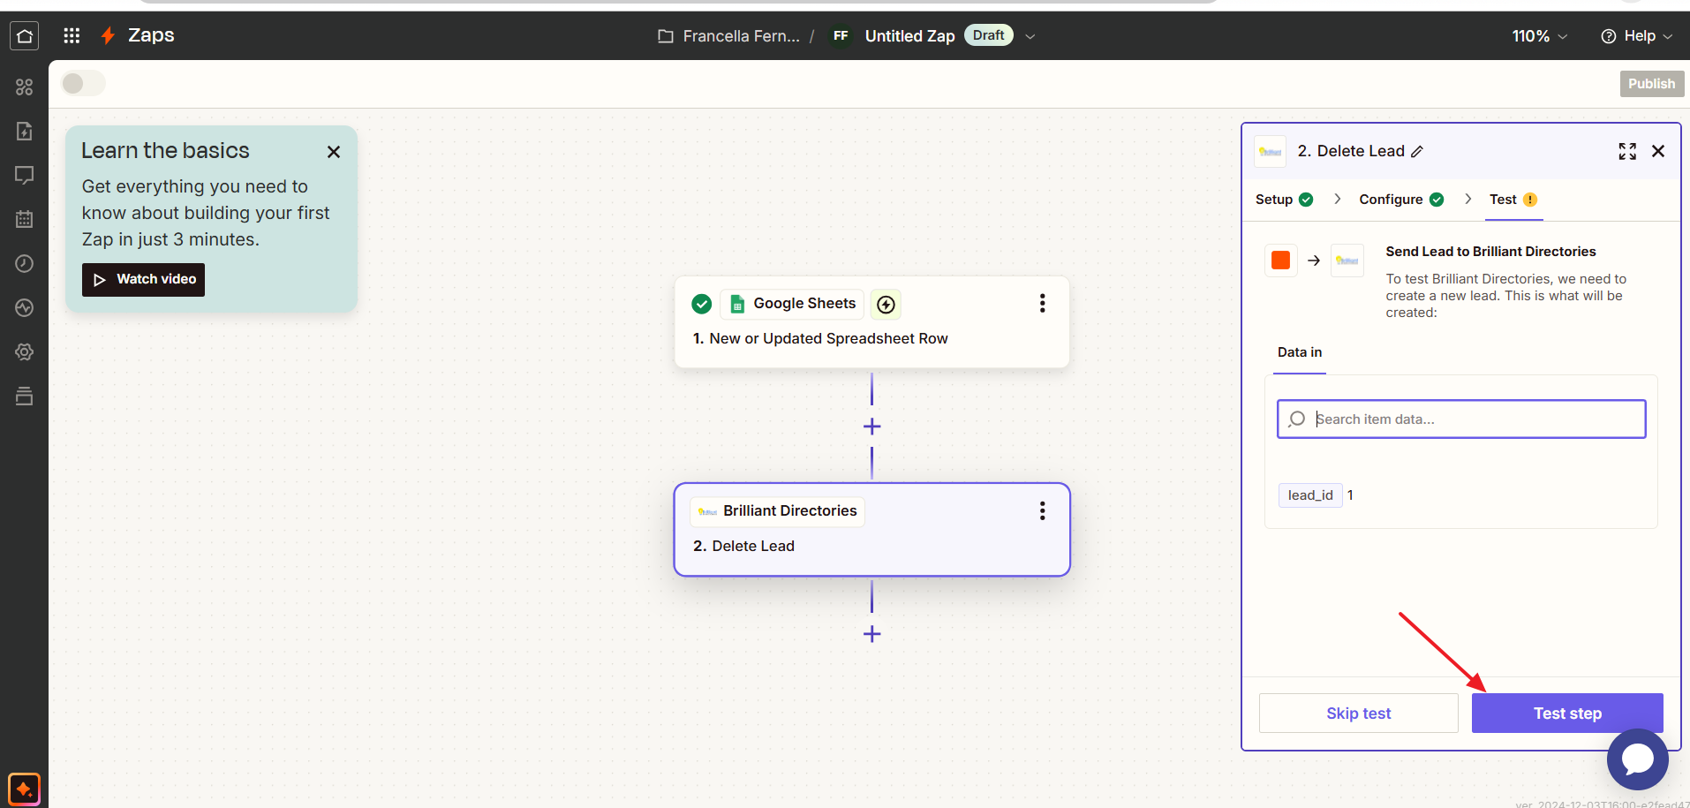Open the sidebar versions stack icon

25,396
